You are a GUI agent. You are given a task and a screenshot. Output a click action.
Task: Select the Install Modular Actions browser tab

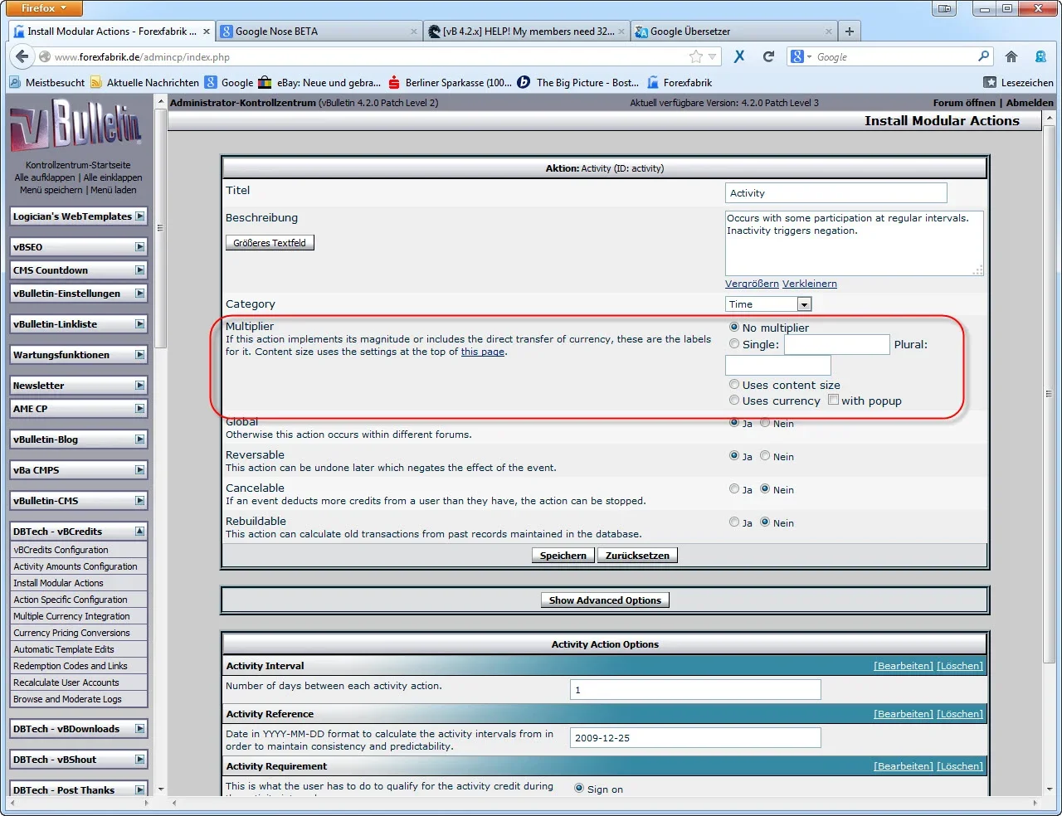111,32
